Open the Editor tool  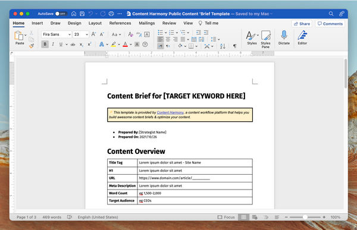[x=302, y=37]
